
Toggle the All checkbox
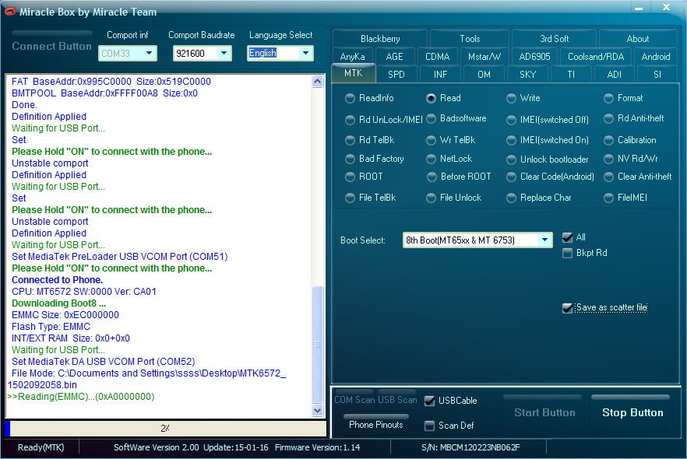[567, 237]
